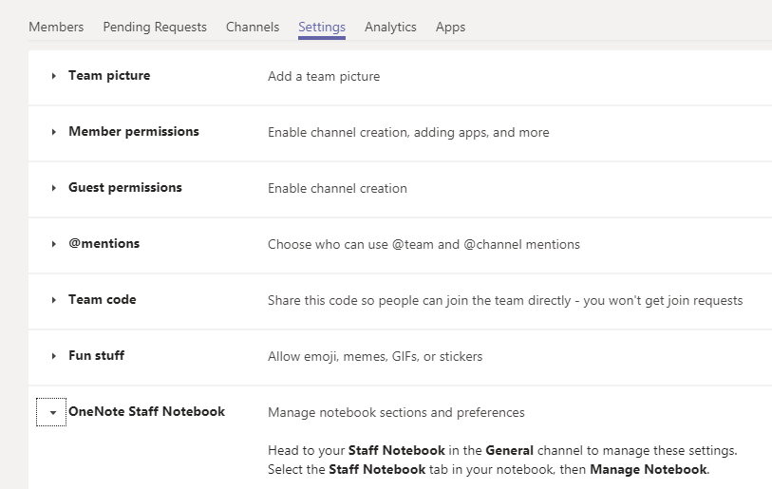
Task: Expand Guest permissions via its arrow
Action: click(x=54, y=189)
